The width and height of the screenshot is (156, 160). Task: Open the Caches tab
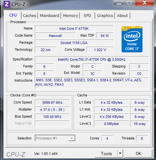pyautogui.click(x=30, y=16)
